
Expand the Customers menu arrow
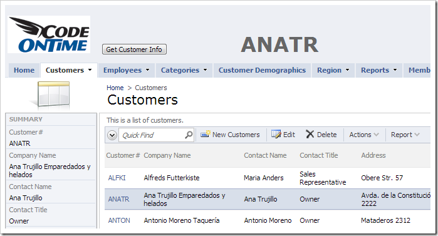coord(90,70)
